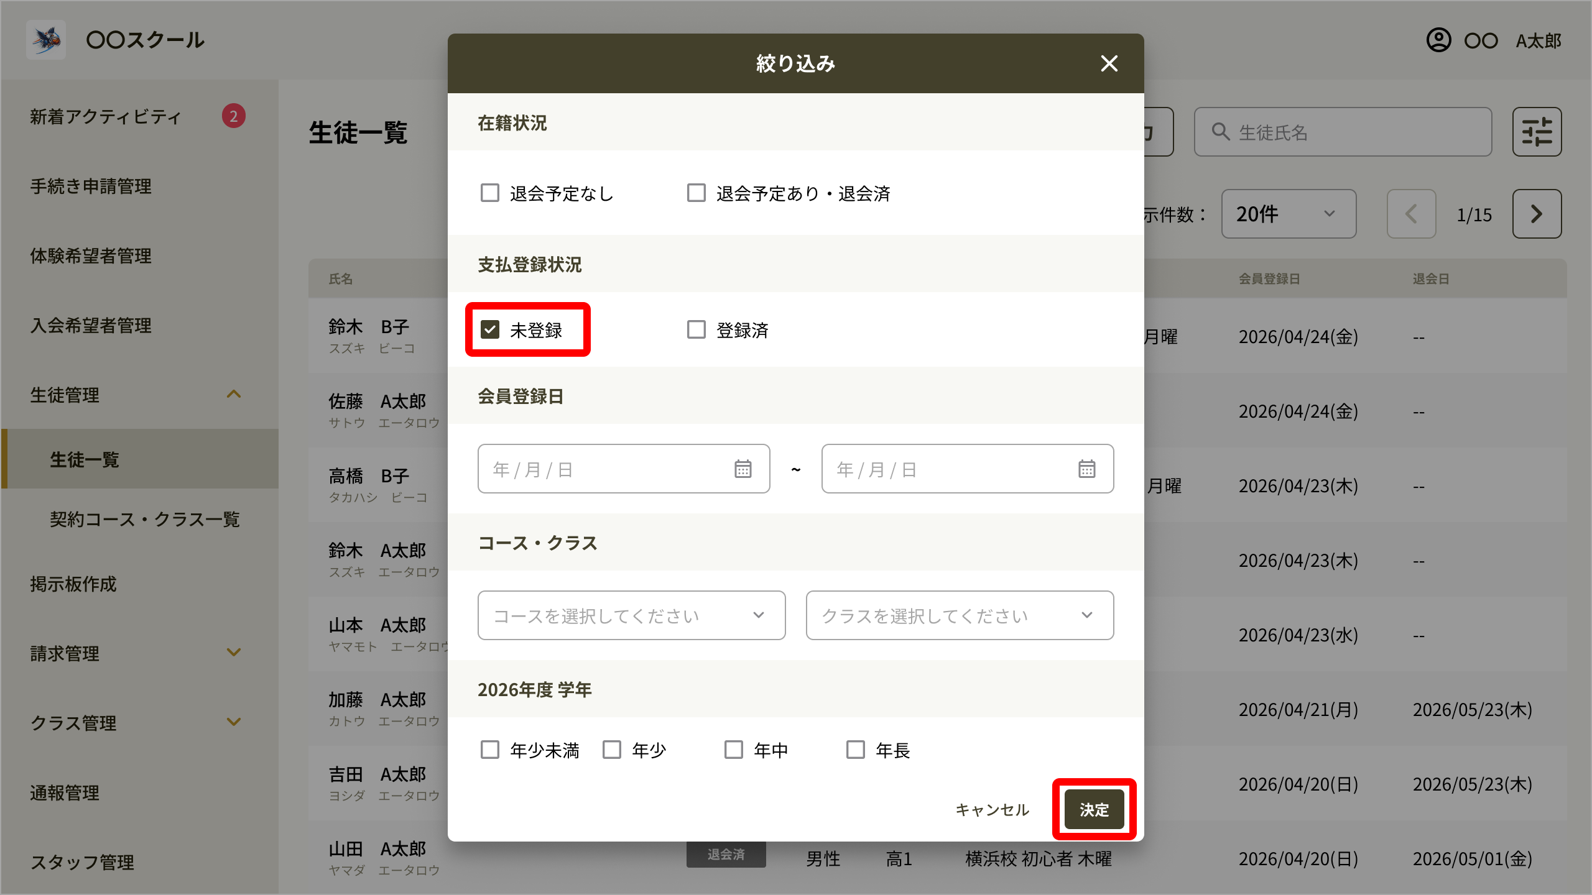Check the 年少 checkbox
1592x895 pixels.
click(x=612, y=750)
